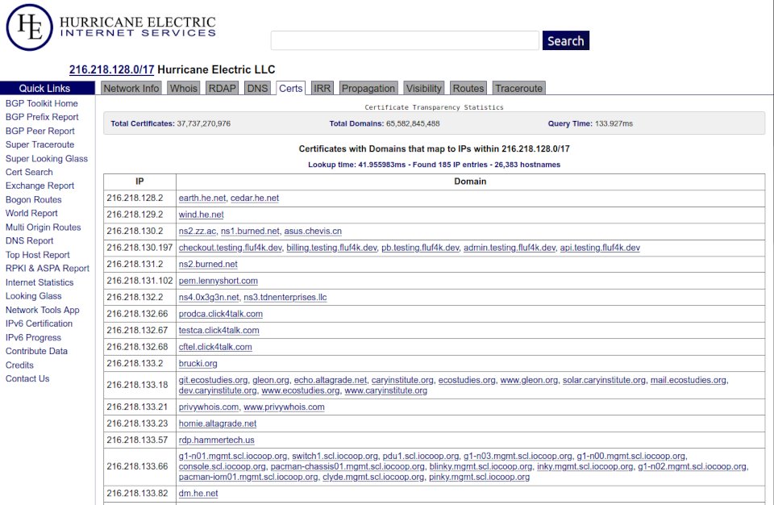The height and width of the screenshot is (505, 774).
Task: Click the Hurricane Electric logo
Action: pos(111,27)
